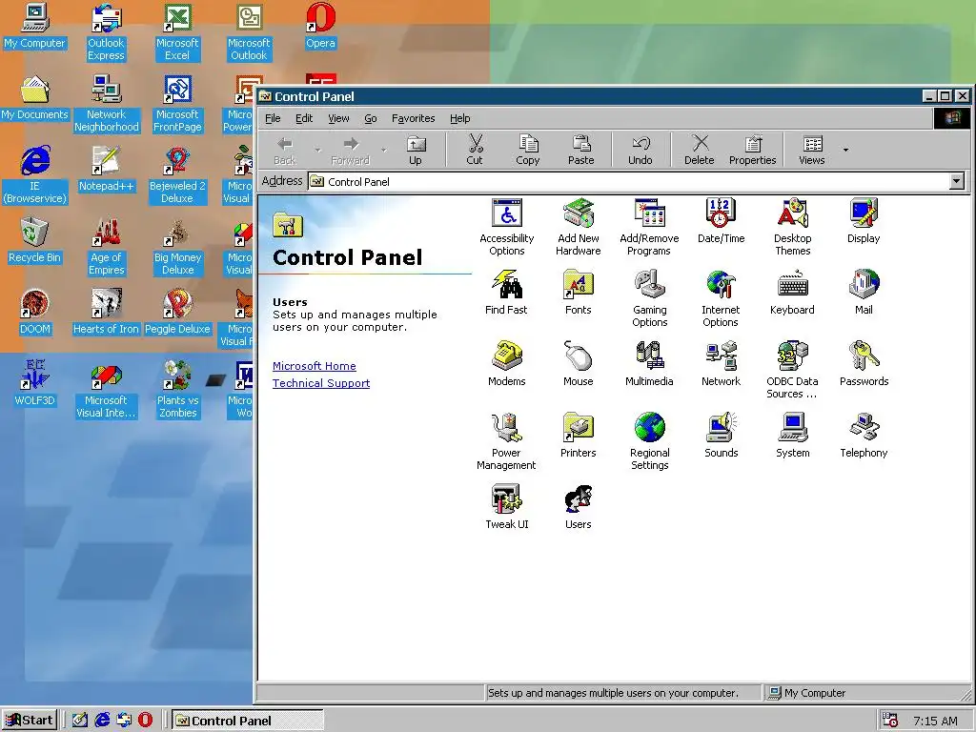Screen dimensions: 976x732
Task: Select Plants vs Zombies desktop shortcut
Action: coord(177,390)
